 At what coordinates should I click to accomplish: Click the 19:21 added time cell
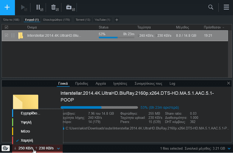(x=208, y=36)
